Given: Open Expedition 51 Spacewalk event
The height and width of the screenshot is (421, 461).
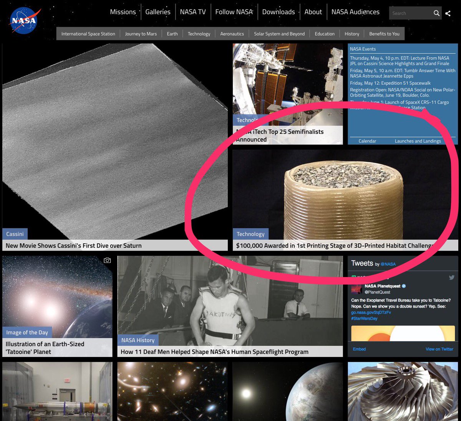Looking at the screenshot, I should [390, 83].
